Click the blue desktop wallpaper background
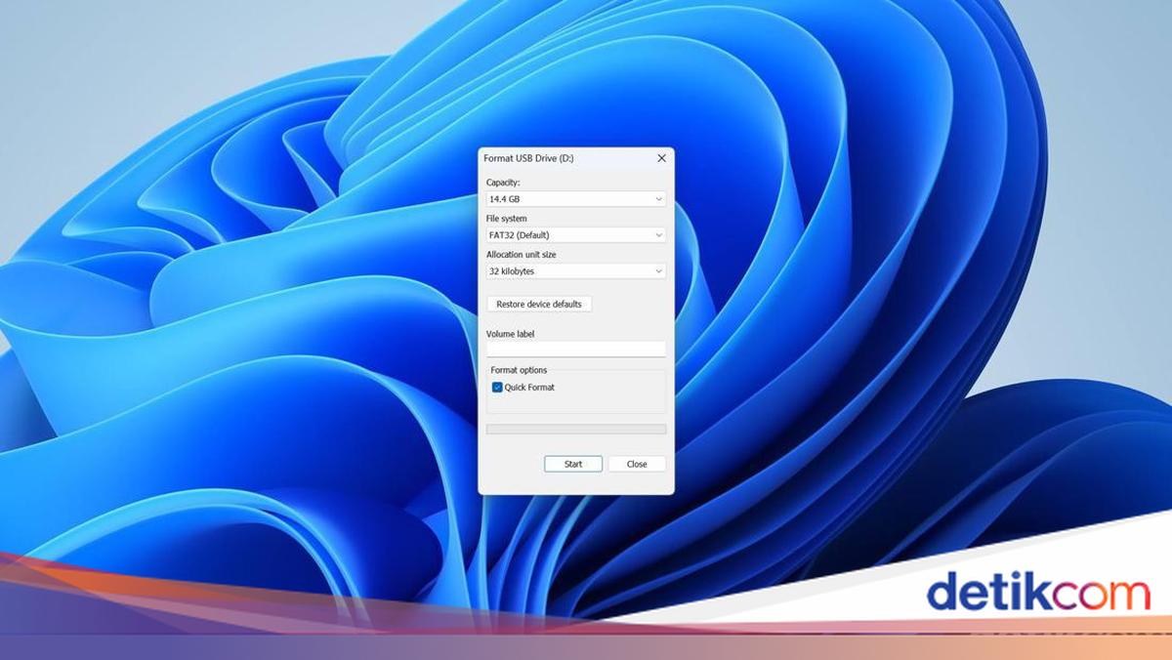This screenshot has height=660, width=1172. pyautogui.click(x=830, y=293)
